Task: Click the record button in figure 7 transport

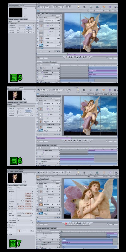Action: (66, 223)
